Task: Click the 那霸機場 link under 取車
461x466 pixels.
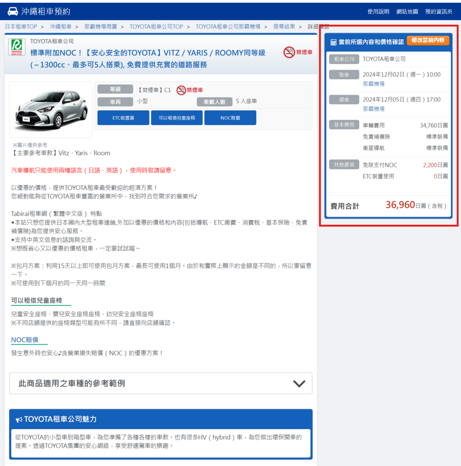Action: pyautogui.click(x=373, y=84)
